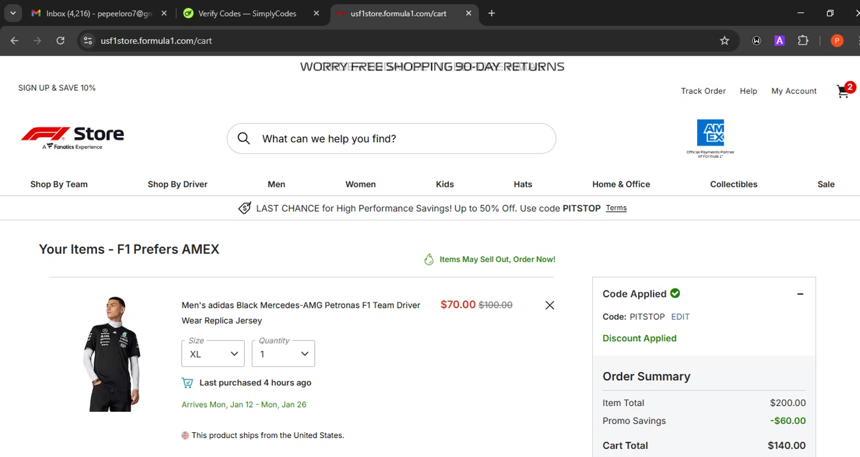
Task: Switch to the Verify Codes SimplyCodes tab
Action: (x=247, y=13)
